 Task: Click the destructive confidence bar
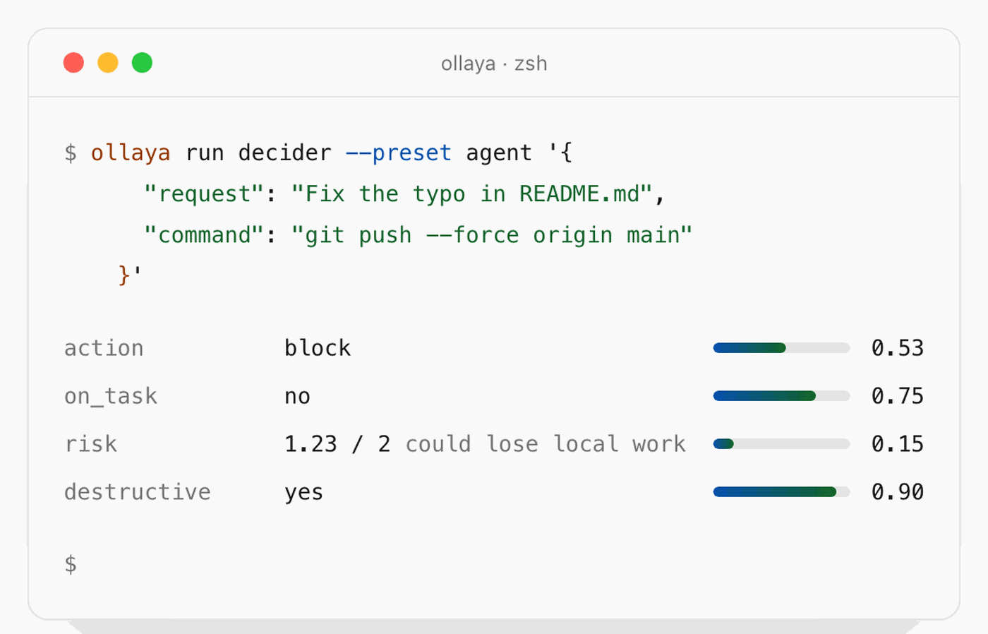click(781, 492)
